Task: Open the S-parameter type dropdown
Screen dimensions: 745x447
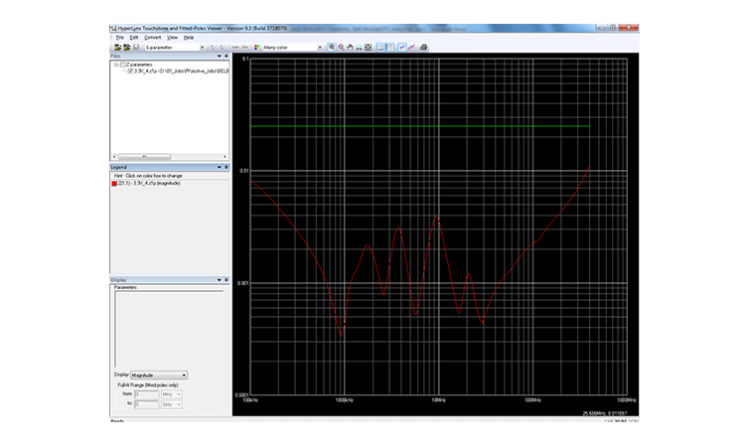Action: tap(202, 48)
